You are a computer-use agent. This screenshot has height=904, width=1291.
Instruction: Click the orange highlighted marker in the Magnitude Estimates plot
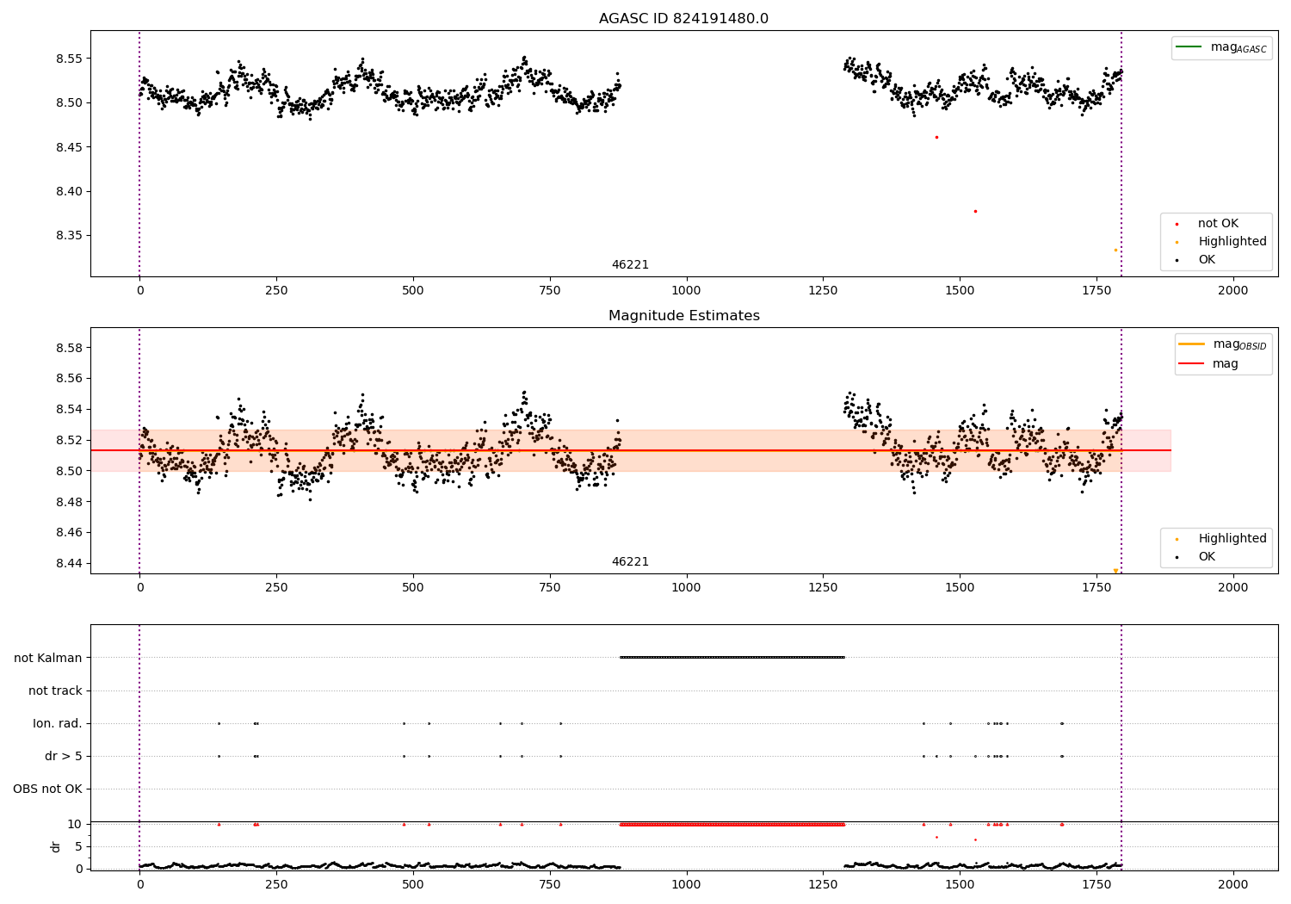click(1115, 570)
